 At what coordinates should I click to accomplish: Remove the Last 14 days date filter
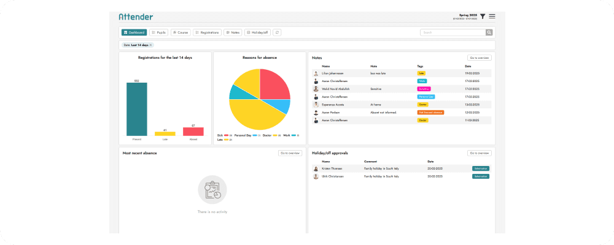click(150, 45)
